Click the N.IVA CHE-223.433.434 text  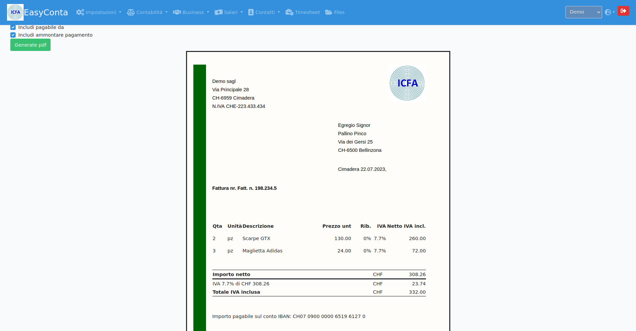(239, 106)
